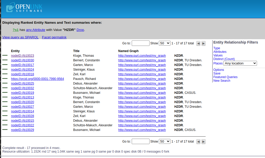265x158 pixels.
Task: Focus the top Go to input field
Action: (x=141, y=43)
